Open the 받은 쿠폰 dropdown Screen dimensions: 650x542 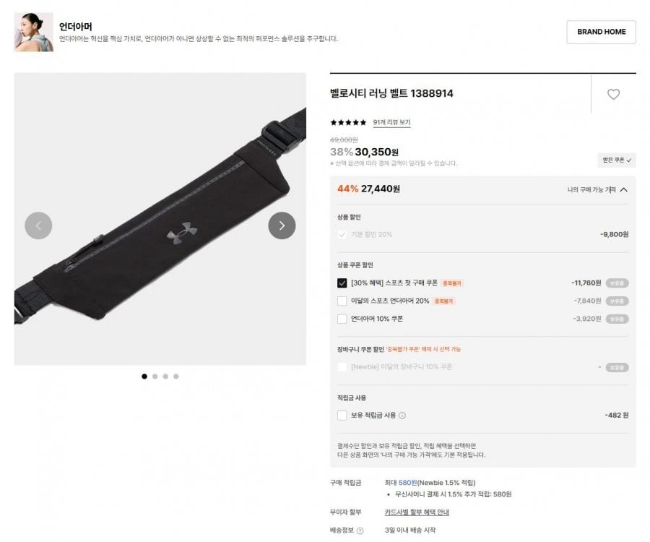click(x=617, y=160)
